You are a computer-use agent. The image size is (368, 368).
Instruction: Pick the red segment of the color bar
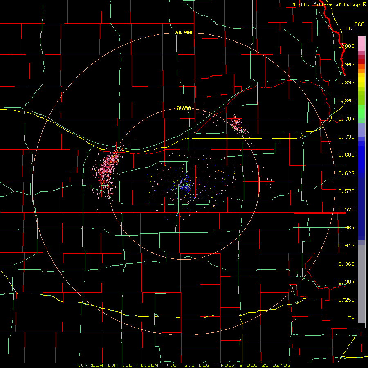click(361, 61)
